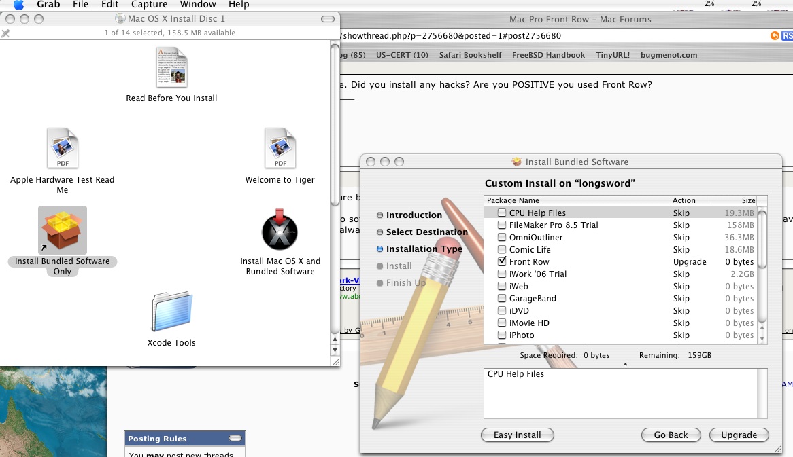Open the File menu
Image resolution: width=793 pixels, height=457 pixels.
(80, 5)
